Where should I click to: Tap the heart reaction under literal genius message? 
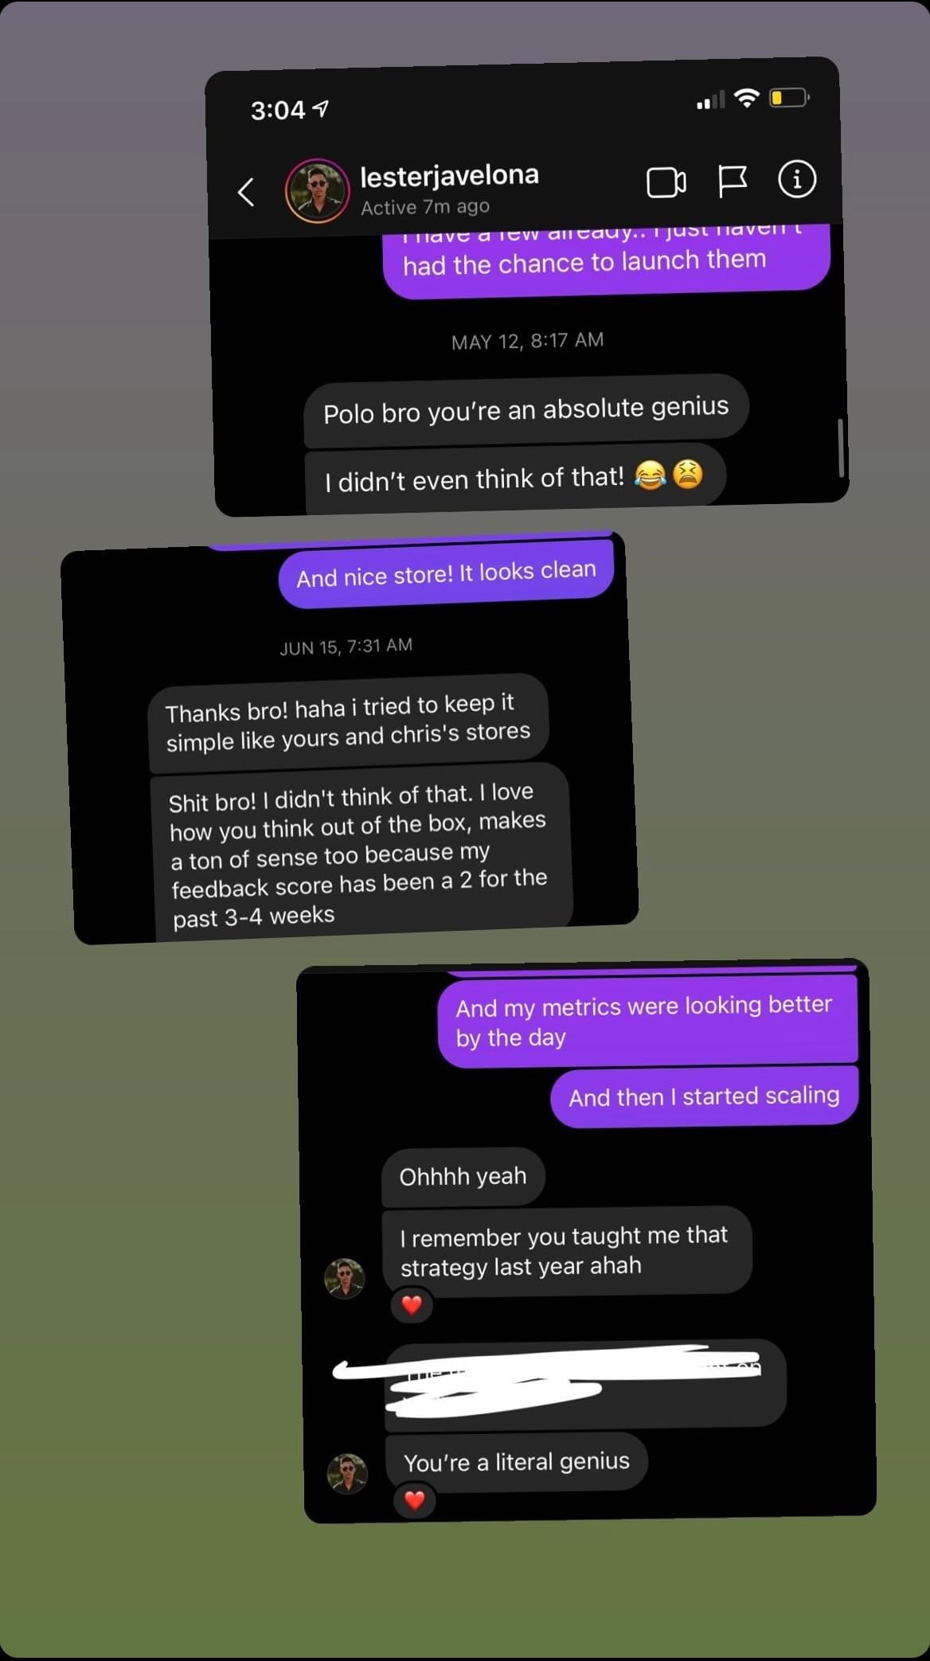tap(414, 1500)
